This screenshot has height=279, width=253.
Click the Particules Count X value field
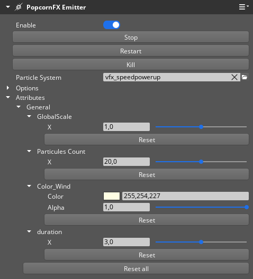point(126,162)
